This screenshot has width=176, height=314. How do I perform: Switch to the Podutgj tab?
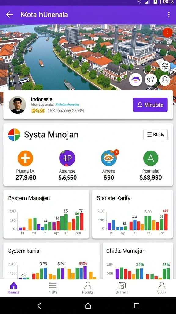coord(88,288)
